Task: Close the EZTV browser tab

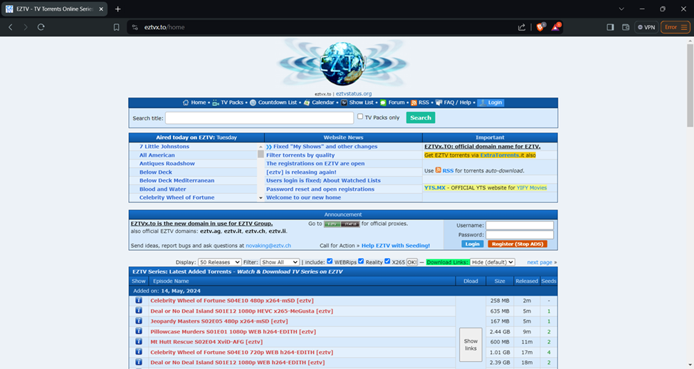Action: click(101, 9)
